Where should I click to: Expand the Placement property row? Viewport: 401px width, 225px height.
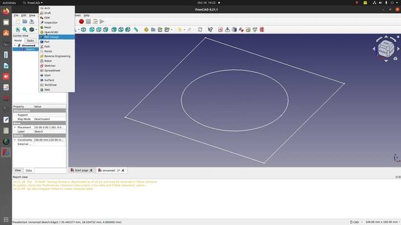pyautogui.click(x=15, y=127)
